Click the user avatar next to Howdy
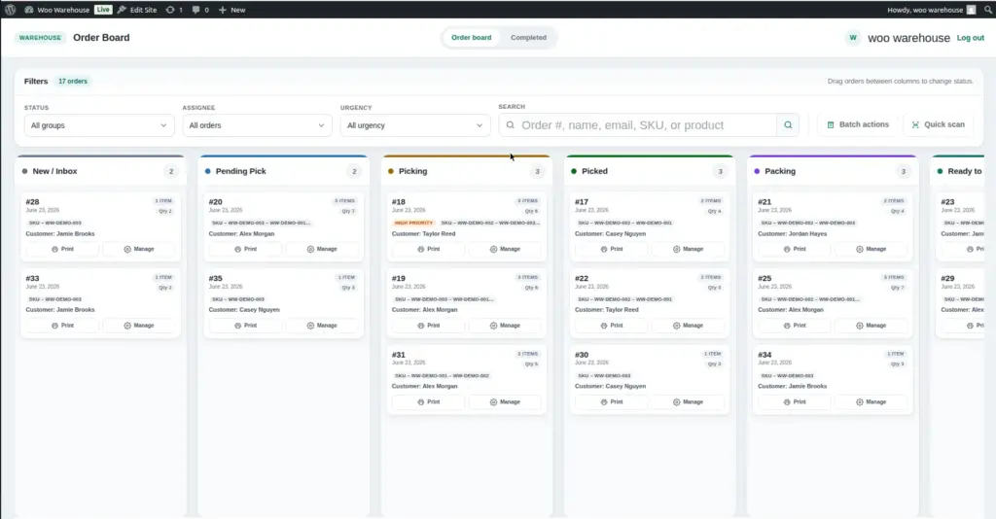 (x=971, y=10)
